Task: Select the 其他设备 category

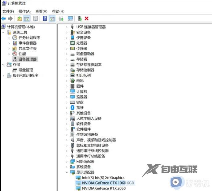Action: (84, 113)
